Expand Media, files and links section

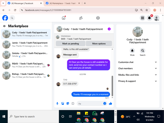click(x=137, y=75)
